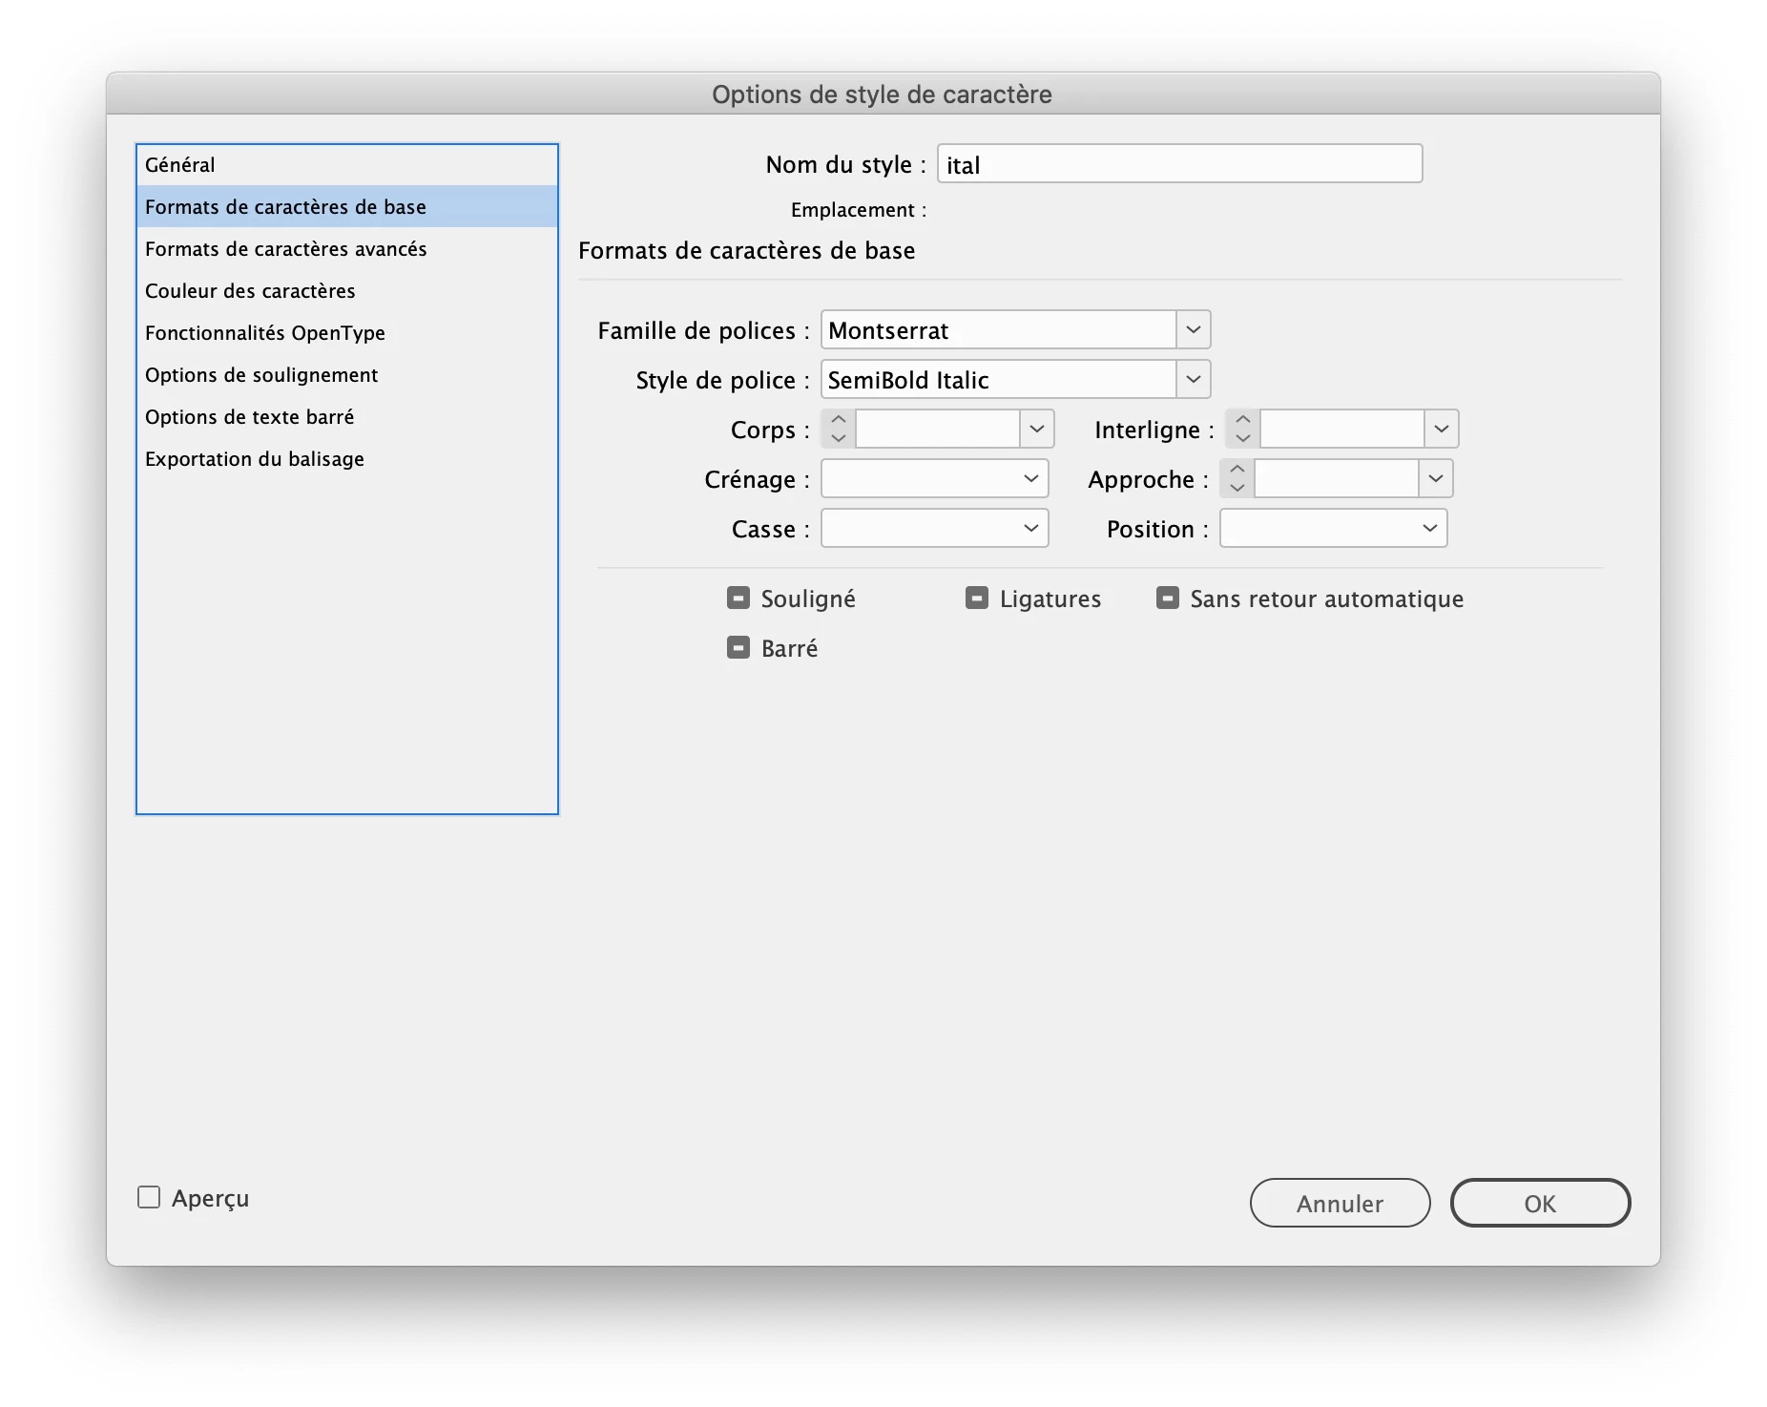
Task: Decrease Corps with the down stepper arrow
Action: point(839,438)
